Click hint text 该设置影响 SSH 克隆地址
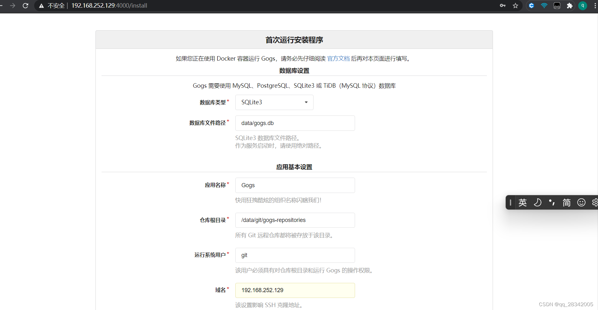 coord(269,305)
